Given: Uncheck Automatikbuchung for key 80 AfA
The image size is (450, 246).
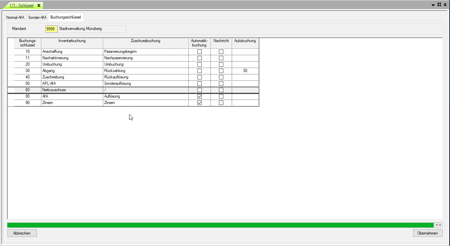Looking at the screenshot, I should (199, 97).
